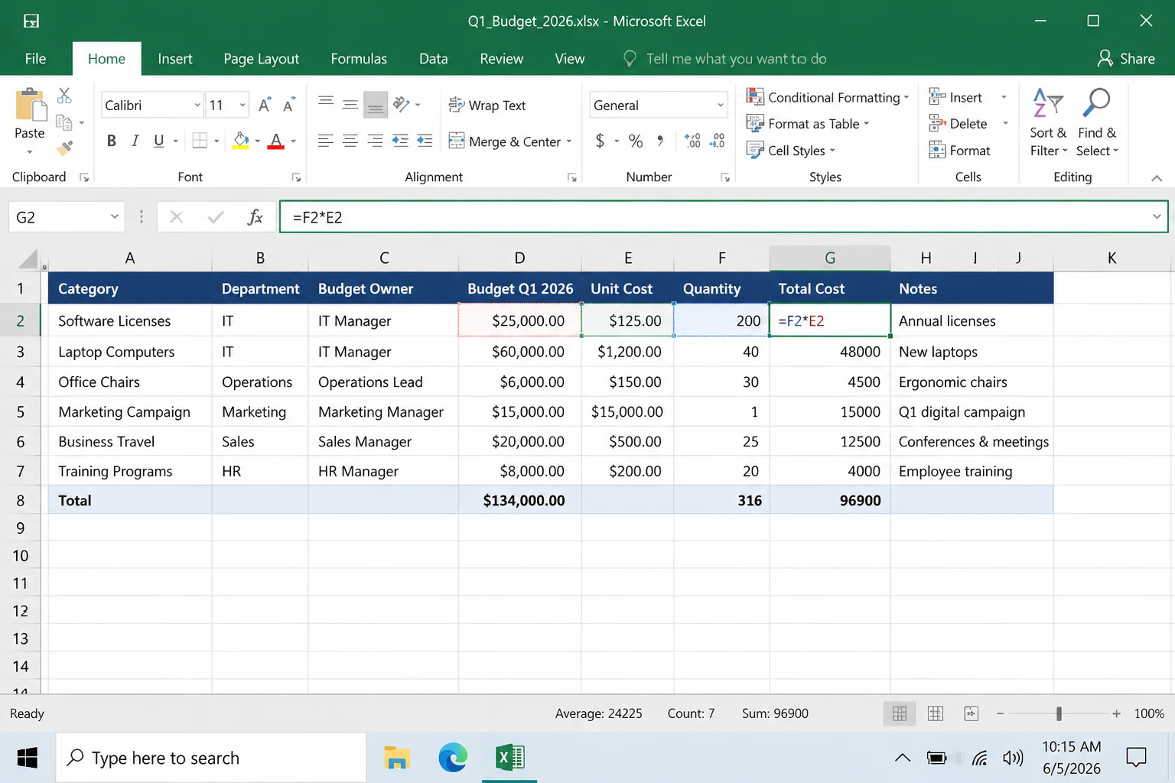Open Conditional Formatting menu

[x=828, y=97]
